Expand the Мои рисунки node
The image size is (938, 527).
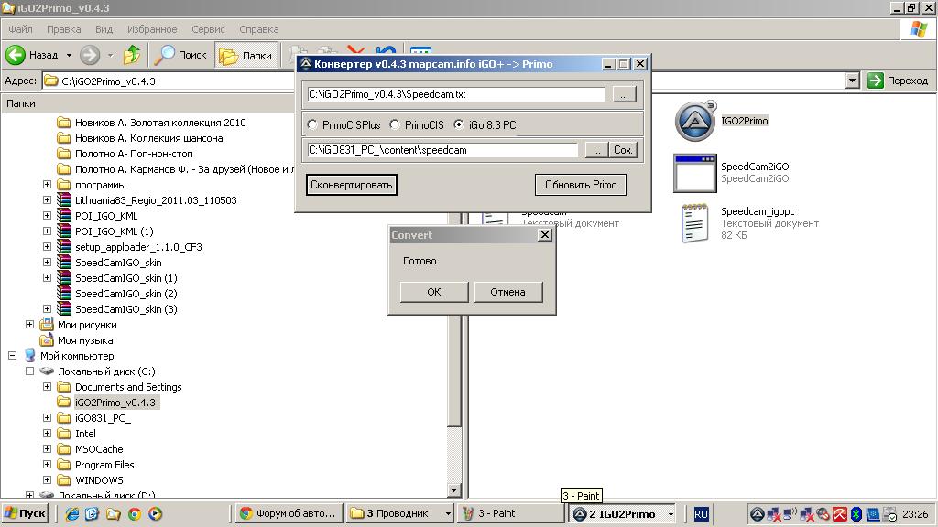coord(30,325)
